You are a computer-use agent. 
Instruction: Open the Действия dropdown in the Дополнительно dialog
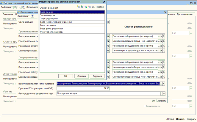[x=24, y=16]
